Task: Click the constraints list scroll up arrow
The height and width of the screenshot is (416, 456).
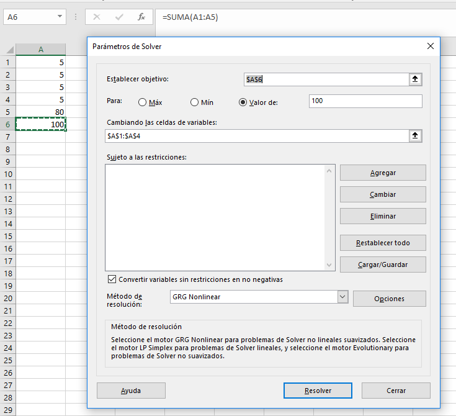Action: tap(329, 171)
